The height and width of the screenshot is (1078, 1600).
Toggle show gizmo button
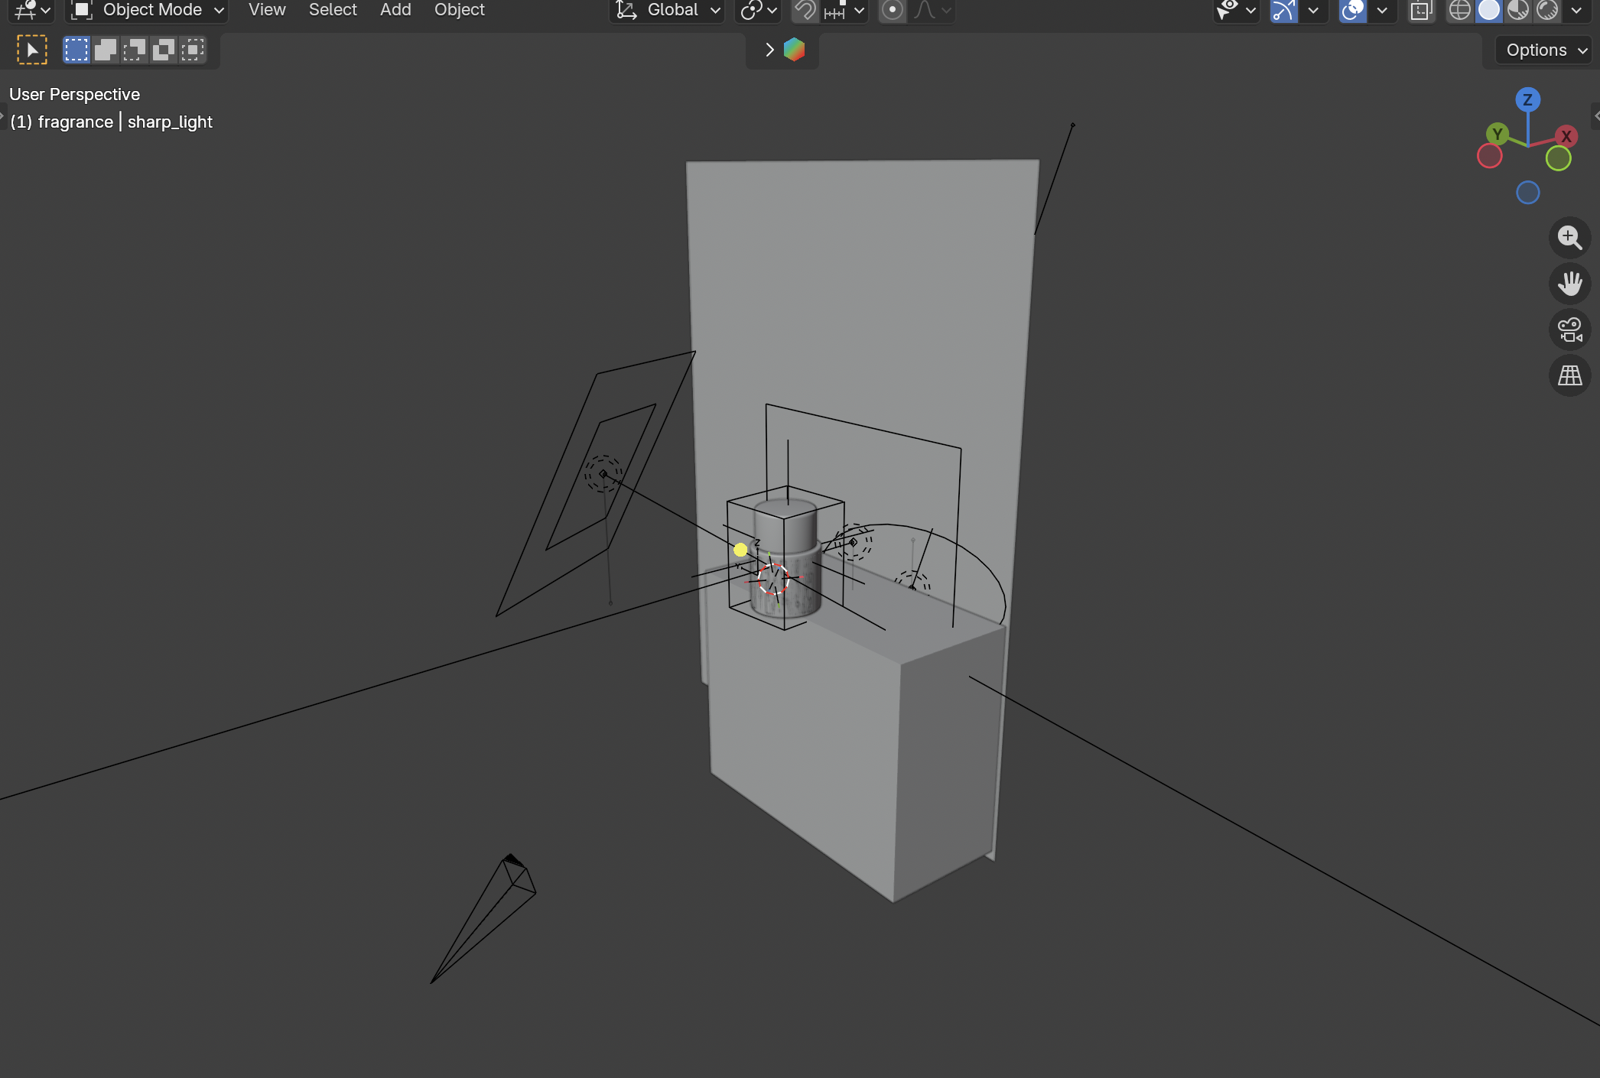tap(1284, 10)
